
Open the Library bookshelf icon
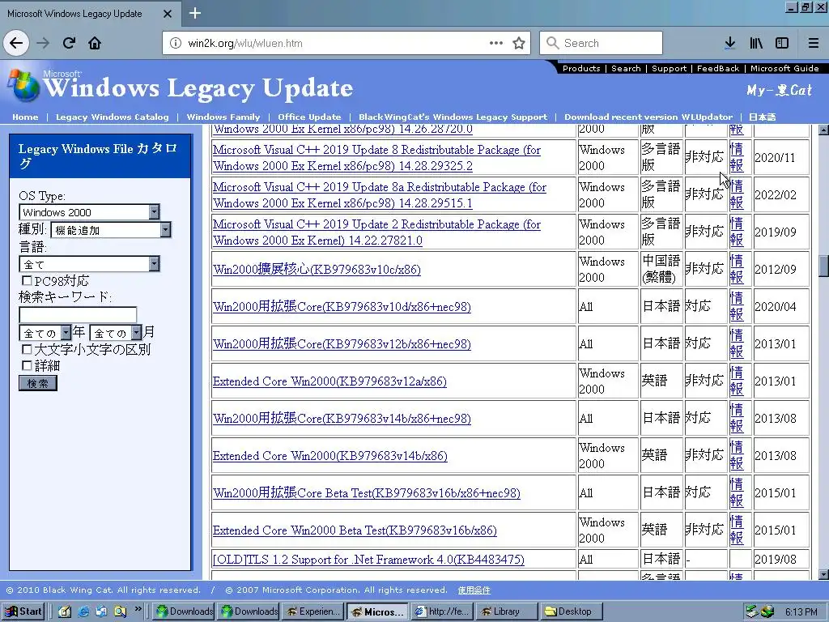coord(756,43)
